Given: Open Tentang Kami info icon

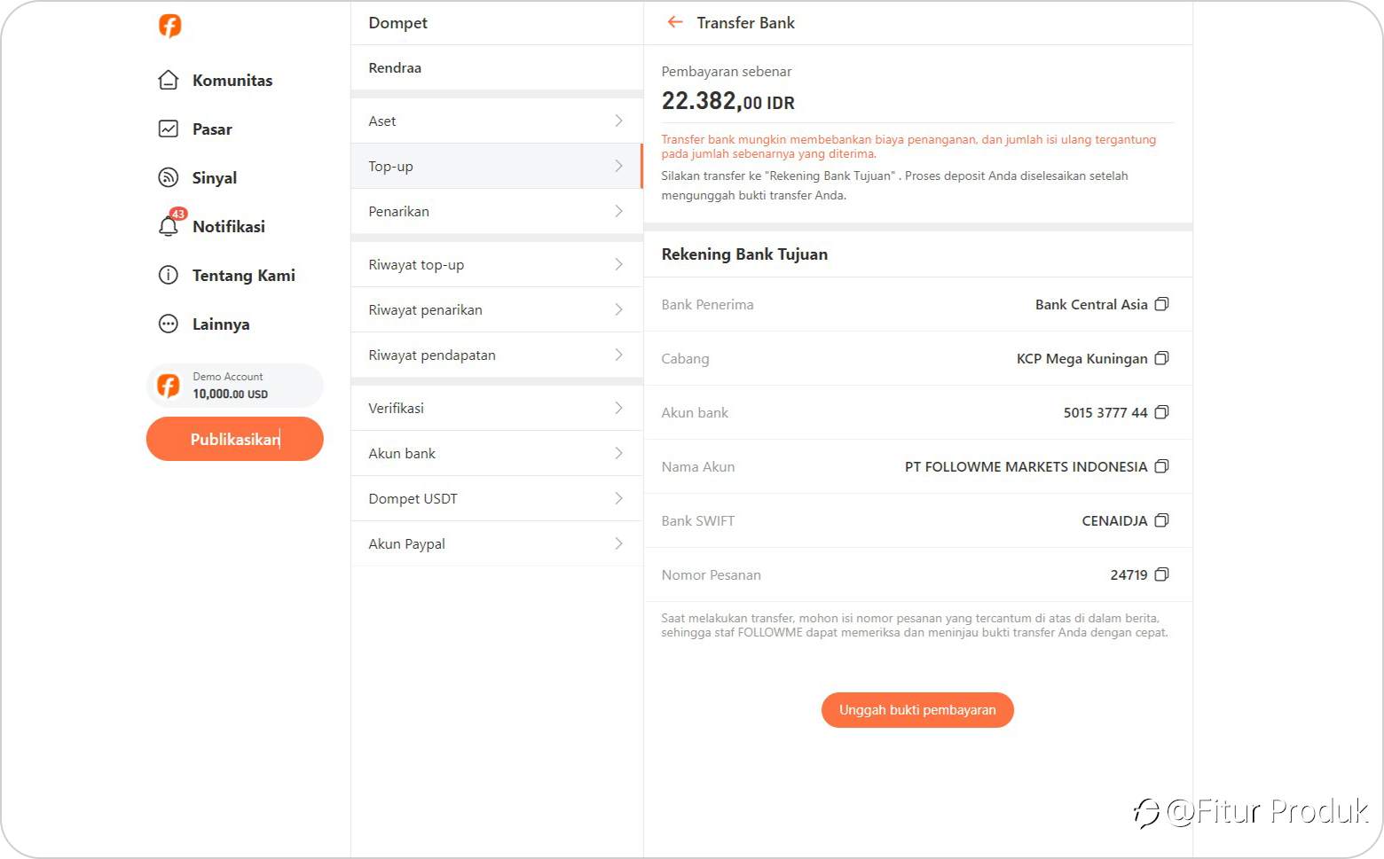Looking at the screenshot, I should pyautogui.click(x=168, y=275).
